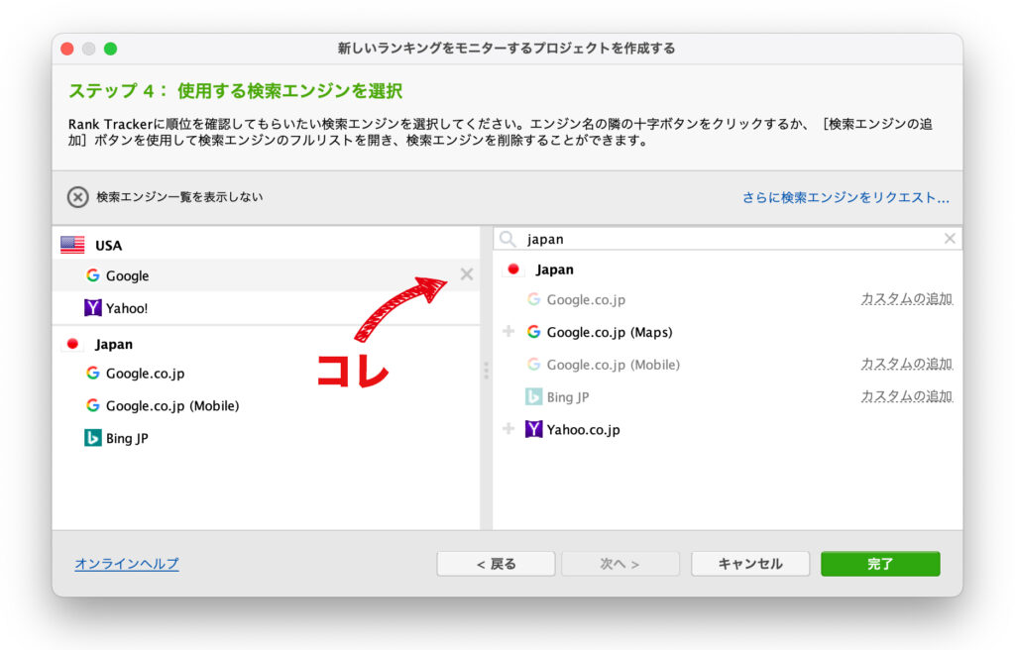Go back with the < 戻る button
This screenshot has width=1015, height=650.
(496, 563)
